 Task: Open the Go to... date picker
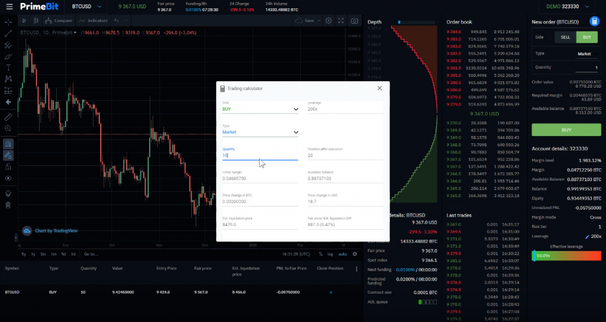pos(91,254)
